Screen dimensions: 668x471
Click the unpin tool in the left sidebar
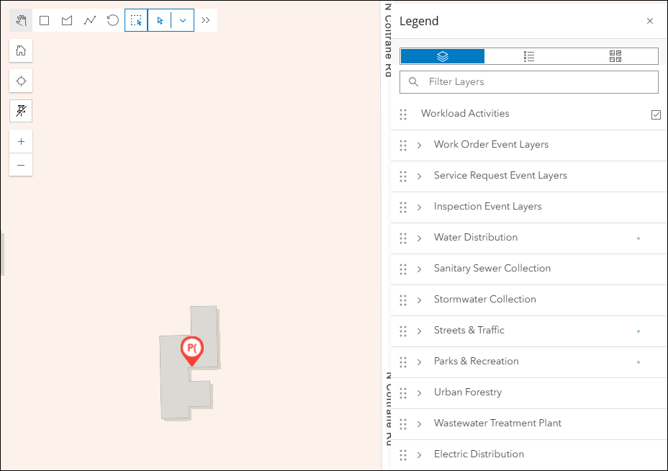[20, 111]
